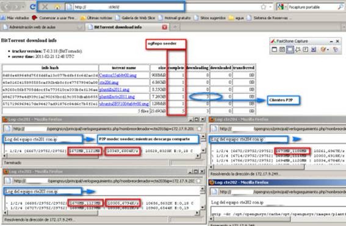Switch to the Administración web de aulas tab
This screenshot has width=346, height=226.
[x=32, y=27]
